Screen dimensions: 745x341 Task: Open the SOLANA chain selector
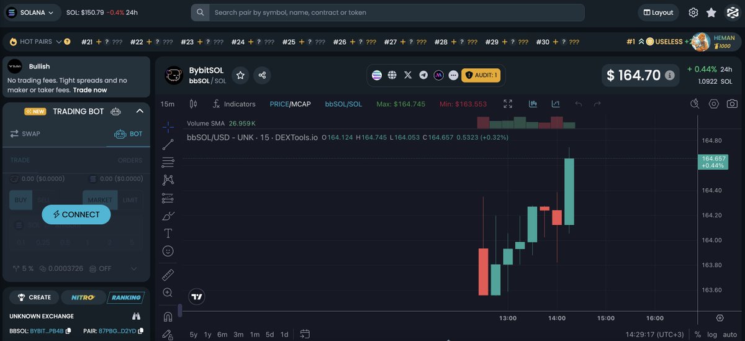click(31, 12)
